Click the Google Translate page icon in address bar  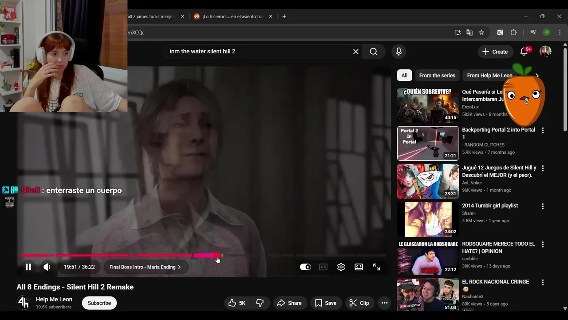(469, 32)
